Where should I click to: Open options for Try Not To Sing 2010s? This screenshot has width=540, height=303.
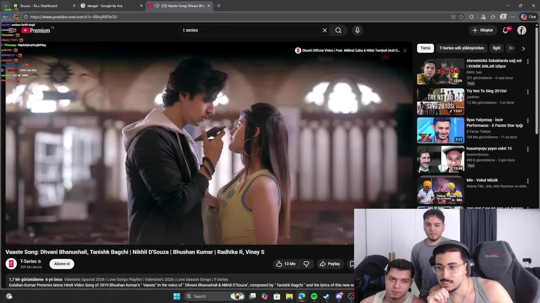pyautogui.click(x=527, y=92)
